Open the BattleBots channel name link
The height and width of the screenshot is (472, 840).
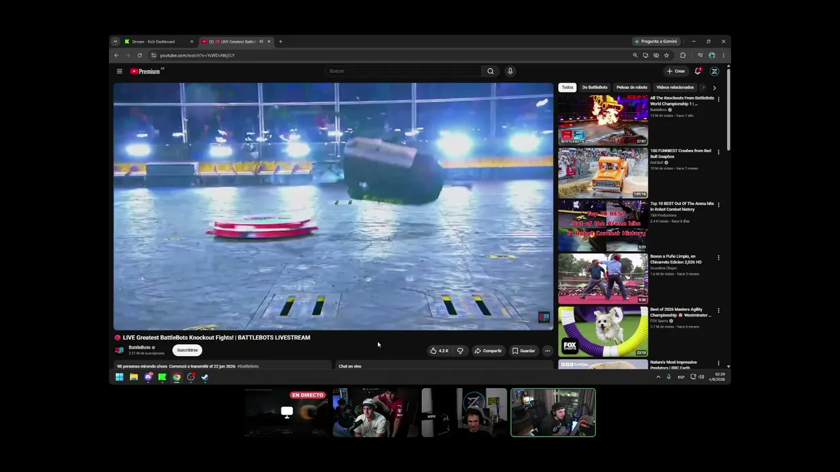[x=140, y=347]
